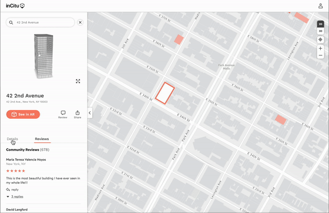Zoom in the map with plus

click(x=320, y=48)
